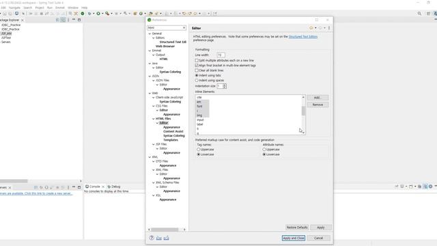Select Indent using tabs radio button

pyautogui.click(x=197, y=75)
